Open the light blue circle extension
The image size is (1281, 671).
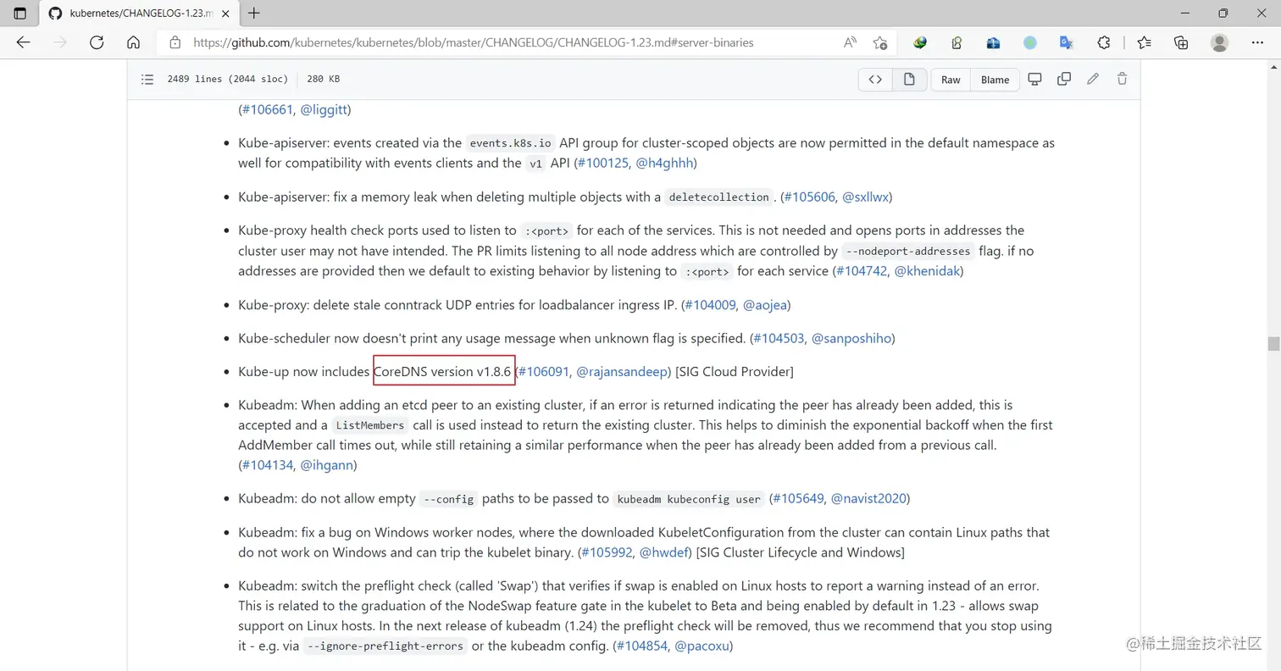point(1030,42)
